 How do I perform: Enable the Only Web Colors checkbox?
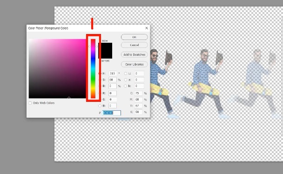click(30, 103)
